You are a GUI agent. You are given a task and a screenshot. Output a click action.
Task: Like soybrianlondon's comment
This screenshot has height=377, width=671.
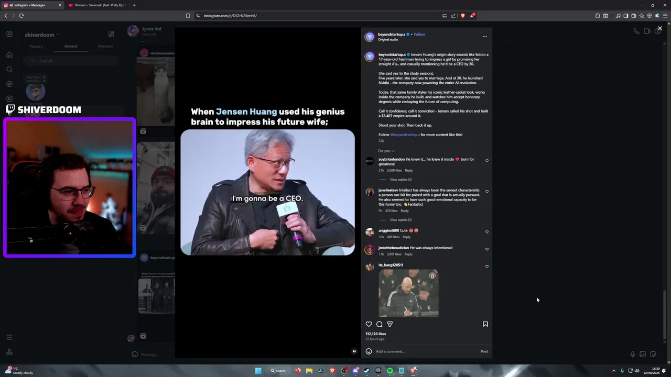coord(486,161)
